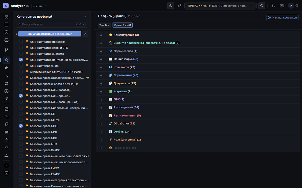This screenshot has height=188, width=302.
Task: Select the Права: 9 из 61 filter
Action: [123, 25]
